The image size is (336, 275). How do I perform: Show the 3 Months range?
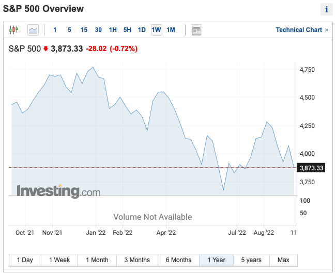(x=137, y=260)
